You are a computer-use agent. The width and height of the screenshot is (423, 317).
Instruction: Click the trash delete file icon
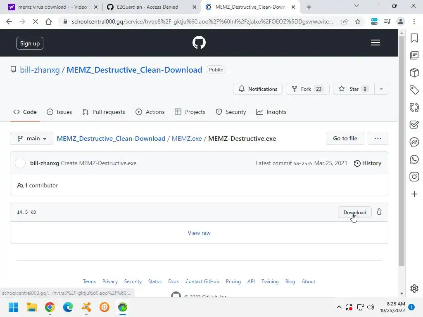pyautogui.click(x=379, y=212)
